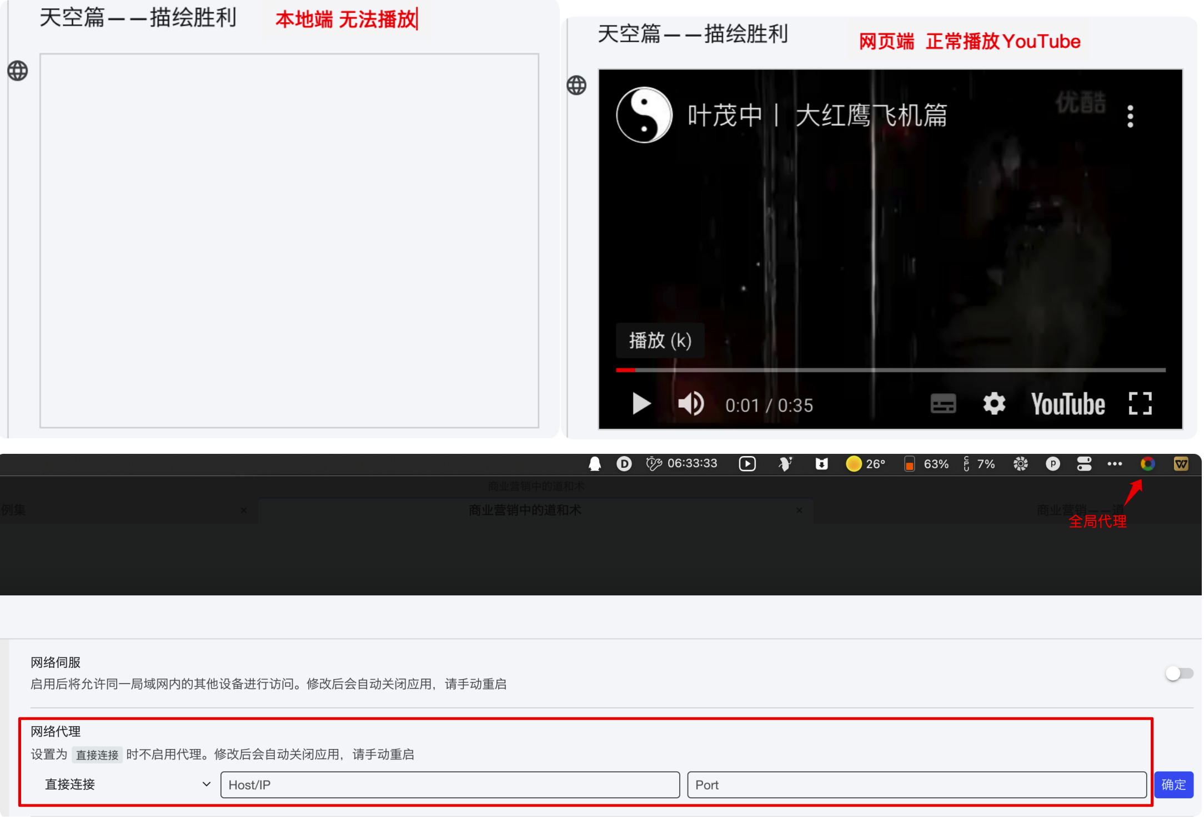Open the ellipsis menu in the menu bar
This screenshot has height=820, width=1204.
[x=1115, y=464]
